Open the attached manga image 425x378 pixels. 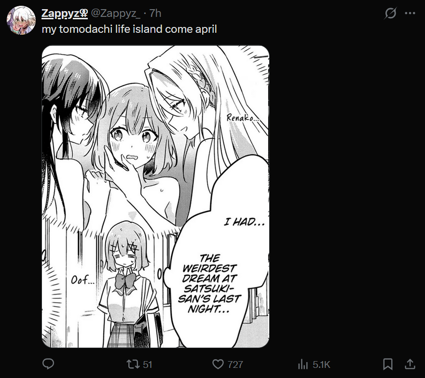156,196
